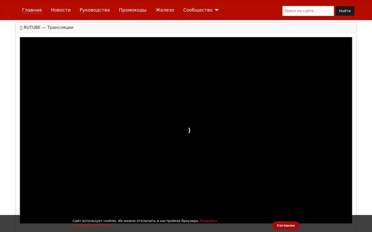
Task: Open the Главная menu item
Action: tap(32, 10)
